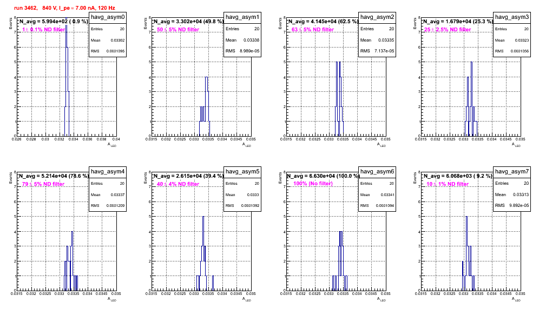Click Entries 20 in the havg_asym5 box

242,183
